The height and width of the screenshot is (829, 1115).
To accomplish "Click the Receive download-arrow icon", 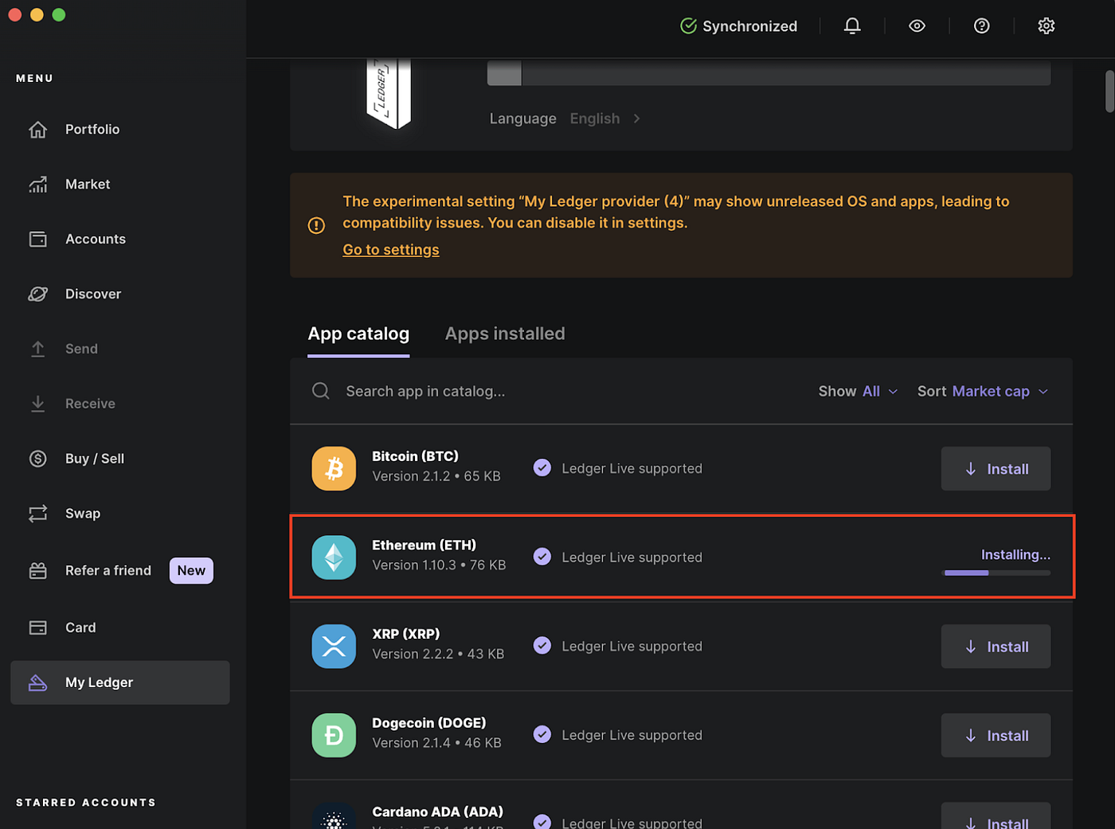I will point(37,404).
